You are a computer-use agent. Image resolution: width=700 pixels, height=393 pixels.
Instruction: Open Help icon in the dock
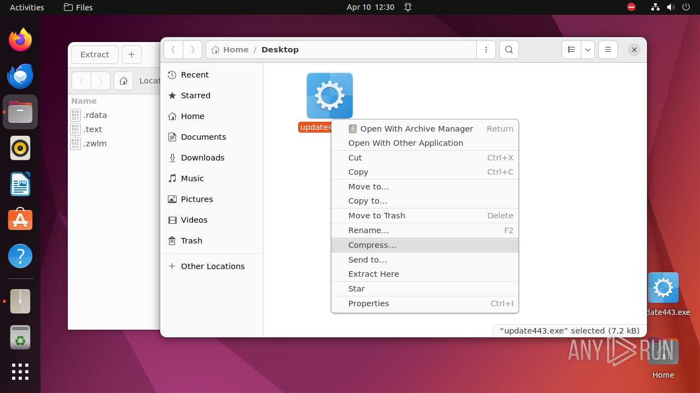click(x=20, y=256)
